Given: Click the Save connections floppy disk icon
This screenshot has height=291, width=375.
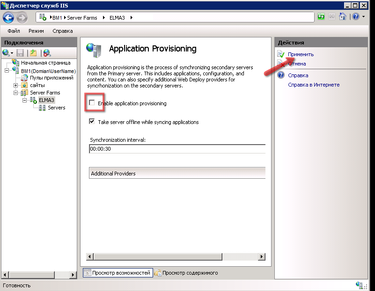Looking at the screenshot, I should click(20, 53).
